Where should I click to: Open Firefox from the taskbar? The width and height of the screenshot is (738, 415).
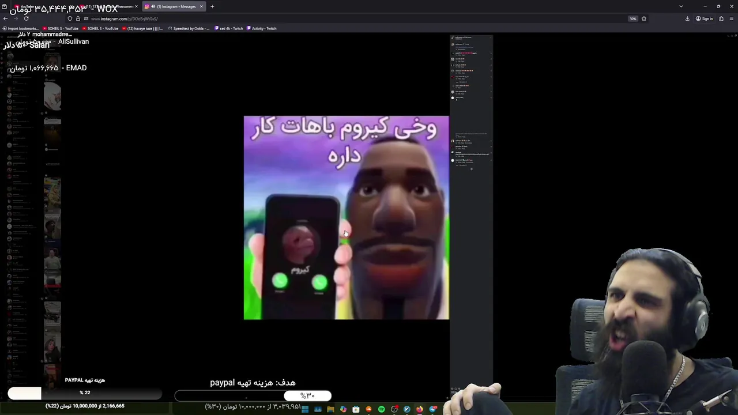click(420, 409)
